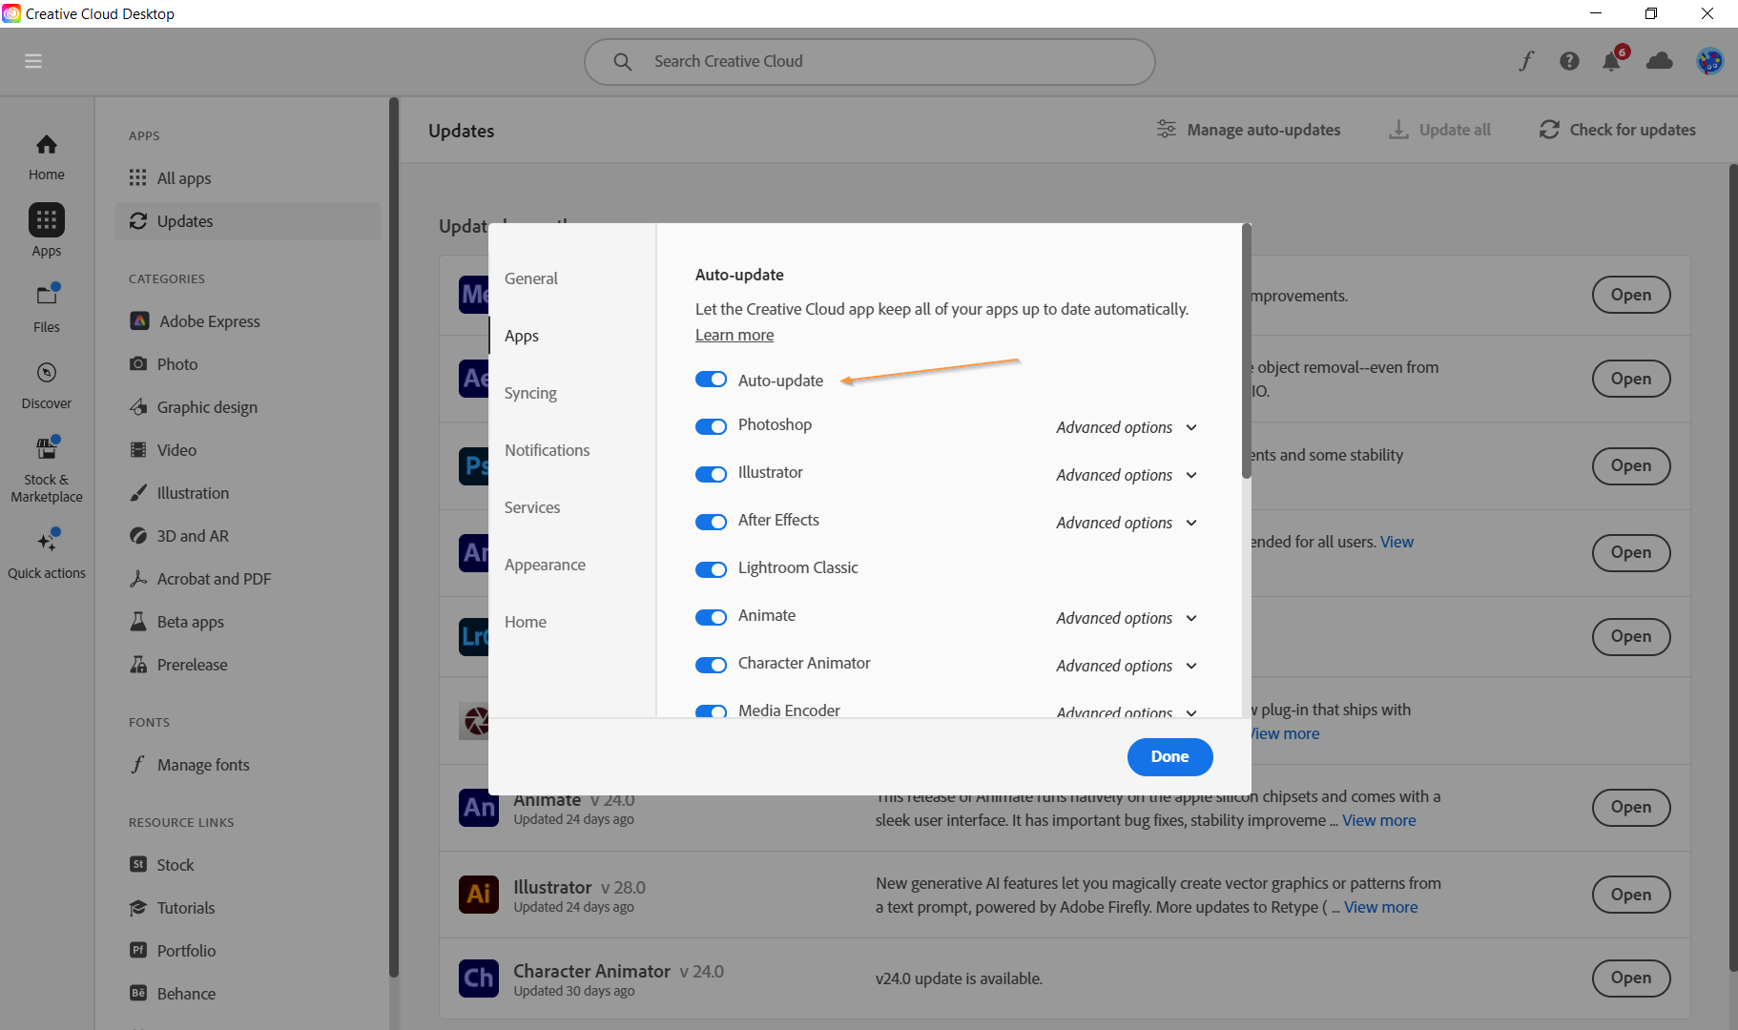
Task: Toggle Animate auto-update switch
Action: point(711,617)
